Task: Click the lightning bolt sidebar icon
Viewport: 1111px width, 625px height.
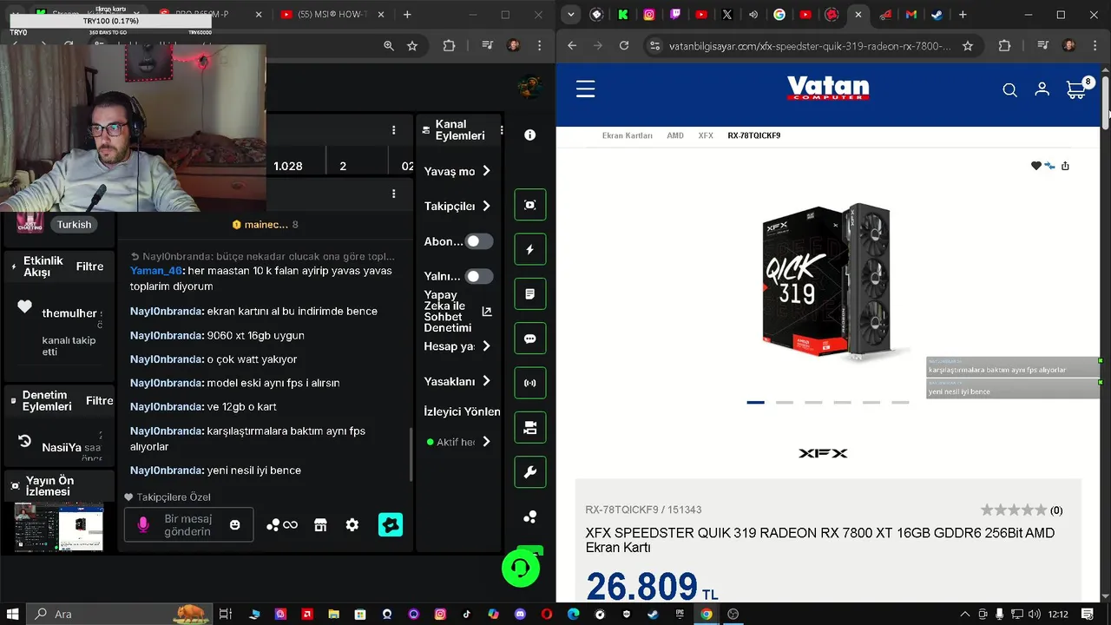Action: [x=530, y=249]
